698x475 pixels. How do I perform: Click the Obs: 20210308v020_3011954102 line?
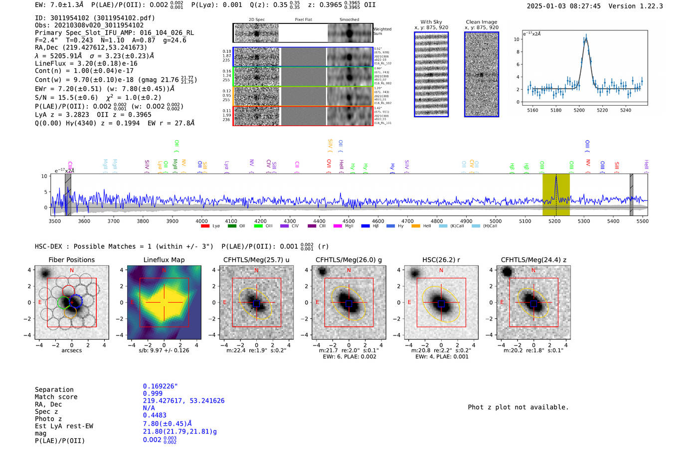click(x=89, y=25)
